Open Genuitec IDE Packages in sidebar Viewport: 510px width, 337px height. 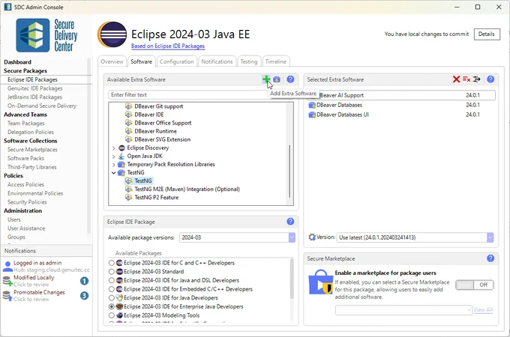(34, 88)
